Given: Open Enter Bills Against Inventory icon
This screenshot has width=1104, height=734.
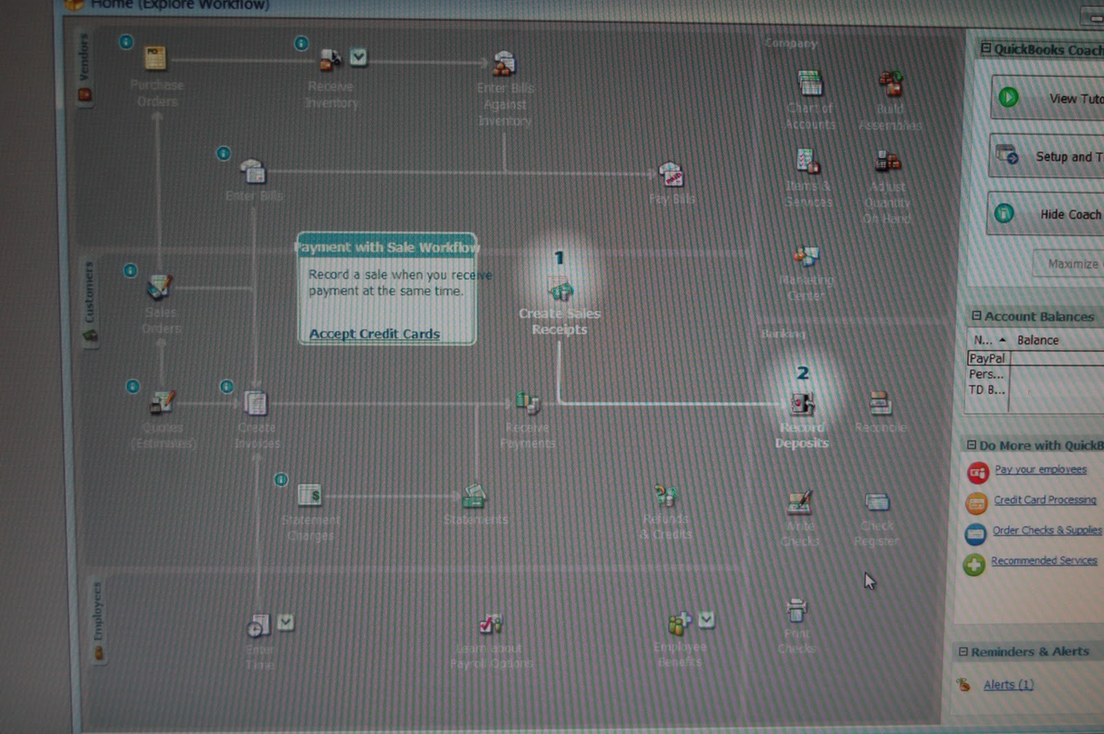Looking at the screenshot, I should tap(504, 63).
